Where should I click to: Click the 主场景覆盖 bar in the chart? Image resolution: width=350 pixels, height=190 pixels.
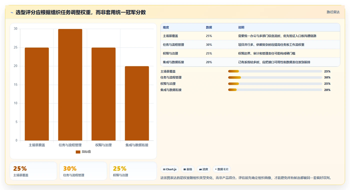pos(37,94)
